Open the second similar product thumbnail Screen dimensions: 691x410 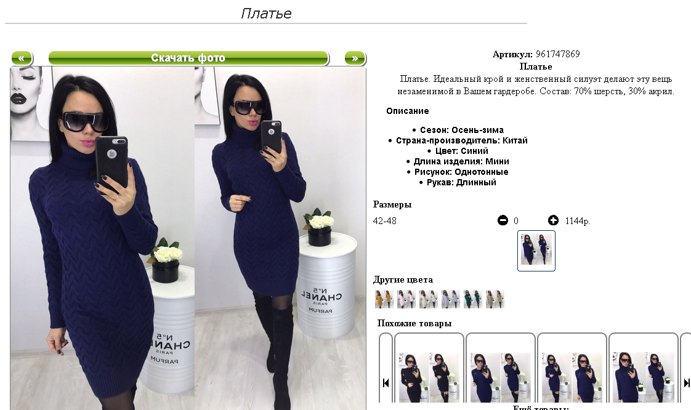[x=501, y=377]
